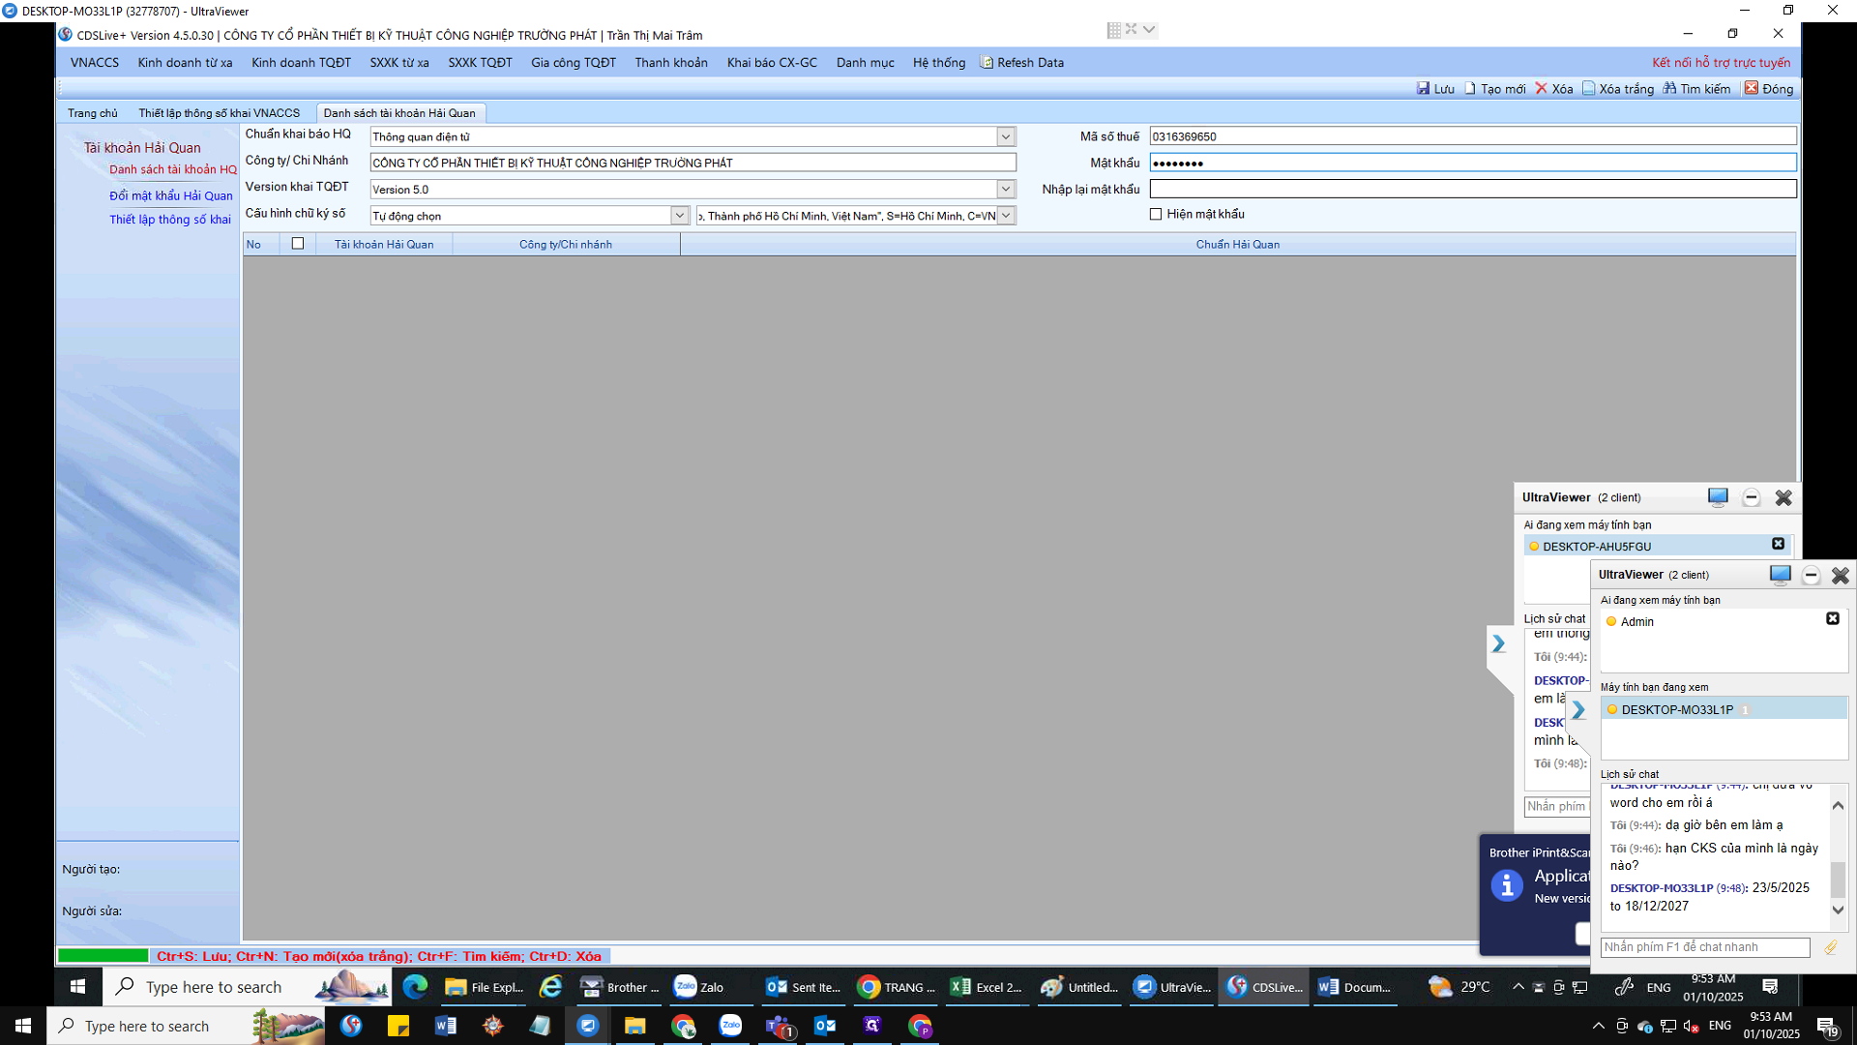The height and width of the screenshot is (1045, 1857).
Task: Click the Đóng close-tab icon in toolbar
Action: coord(1751,88)
